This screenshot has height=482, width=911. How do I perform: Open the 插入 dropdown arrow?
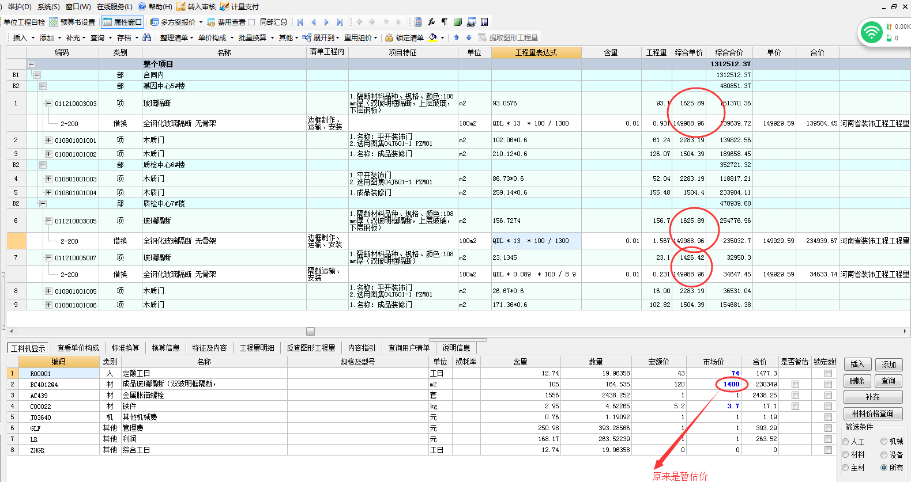click(33, 38)
